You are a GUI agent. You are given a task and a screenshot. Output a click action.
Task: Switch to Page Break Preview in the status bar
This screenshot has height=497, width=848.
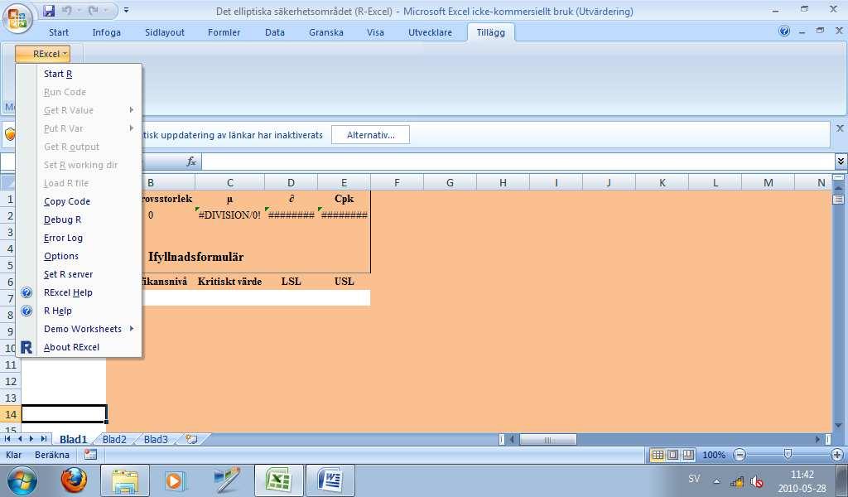688,455
